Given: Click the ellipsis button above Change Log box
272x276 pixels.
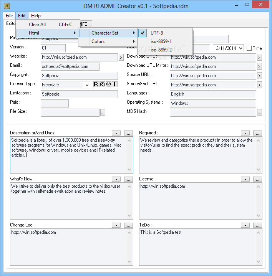Looking at the screenshot, I should pos(128,225).
